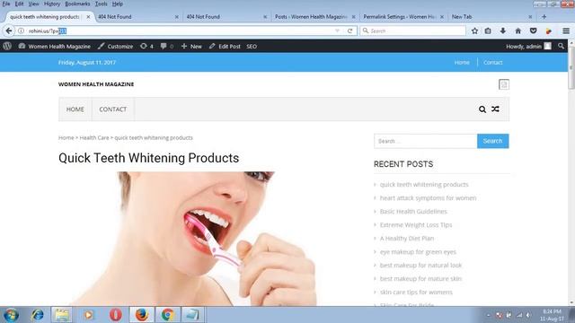Launch Internet Explorer from the taskbar
575x323 pixels.
(x=38, y=315)
